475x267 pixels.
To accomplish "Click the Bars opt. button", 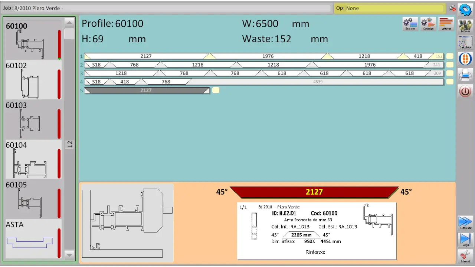I will [x=410, y=24].
